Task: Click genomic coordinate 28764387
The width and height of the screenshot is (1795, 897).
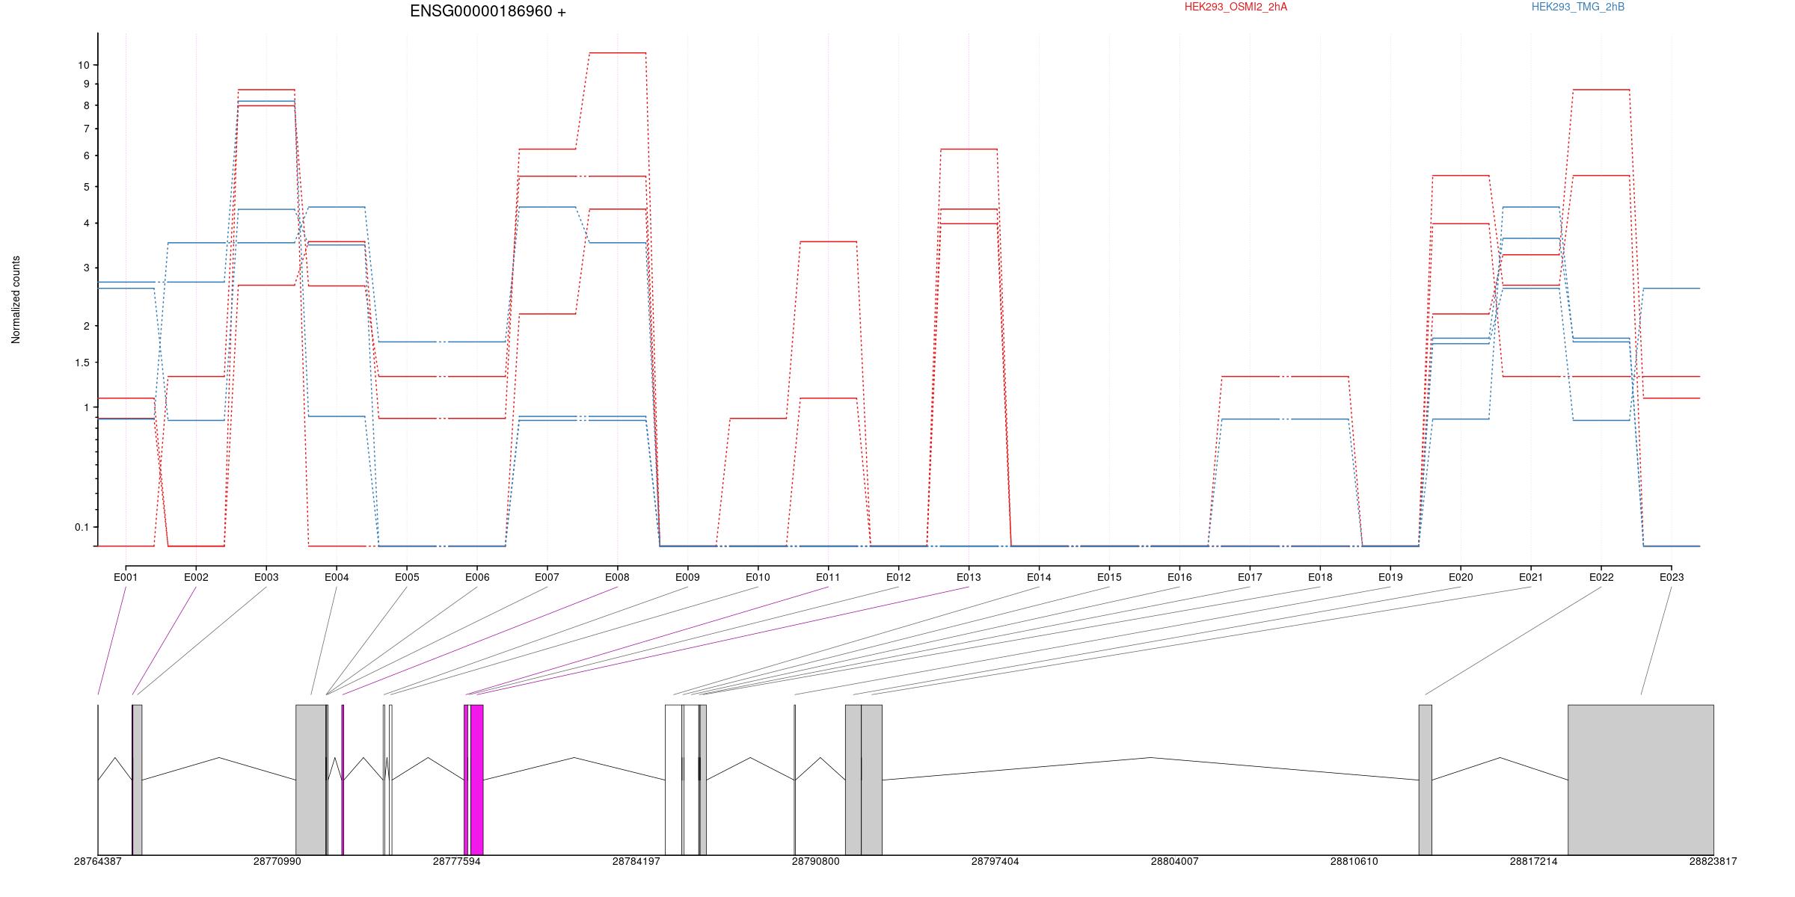Action: click(98, 862)
